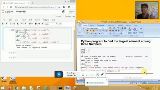
Task: Pause the screen recording
Action: (59, 74)
